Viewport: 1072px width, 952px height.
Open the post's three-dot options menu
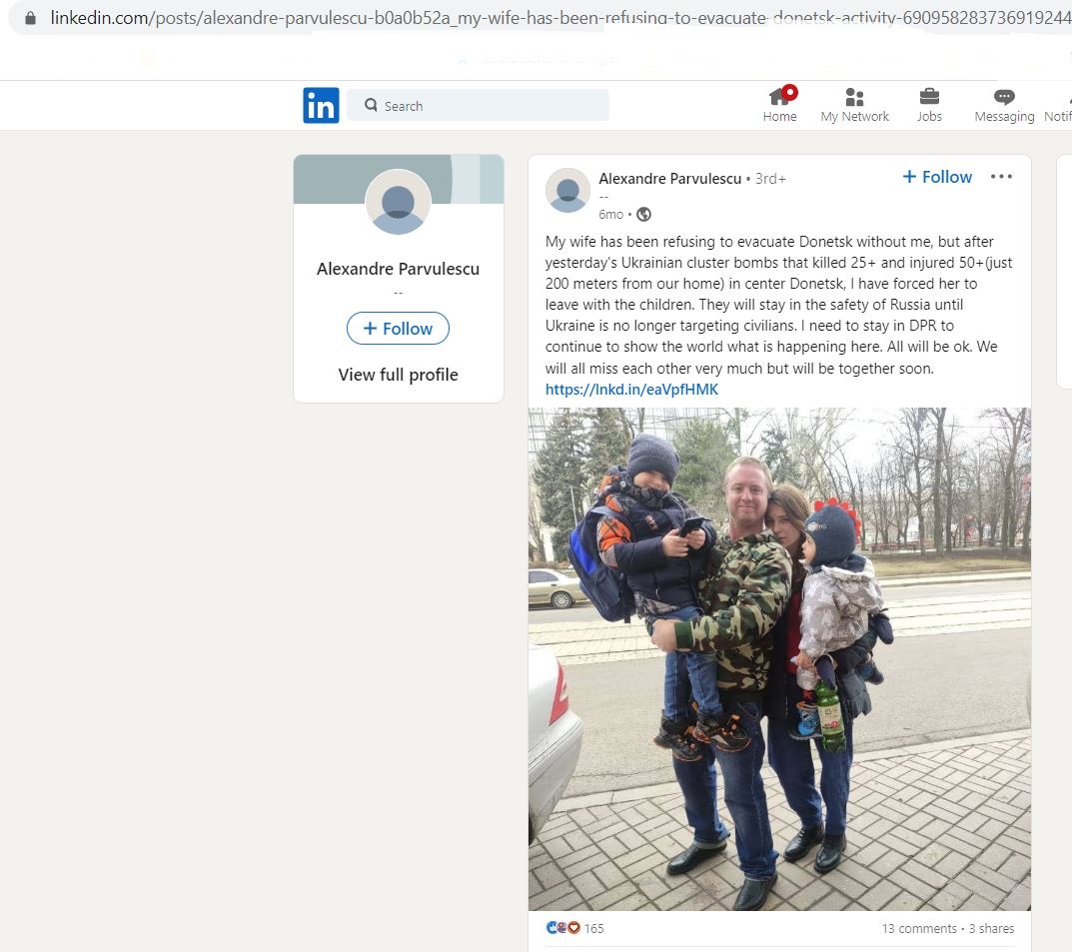coord(1001,177)
